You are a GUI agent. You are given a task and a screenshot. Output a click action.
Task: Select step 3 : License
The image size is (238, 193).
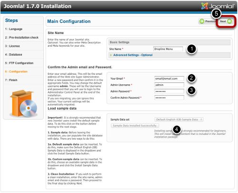click(12, 46)
